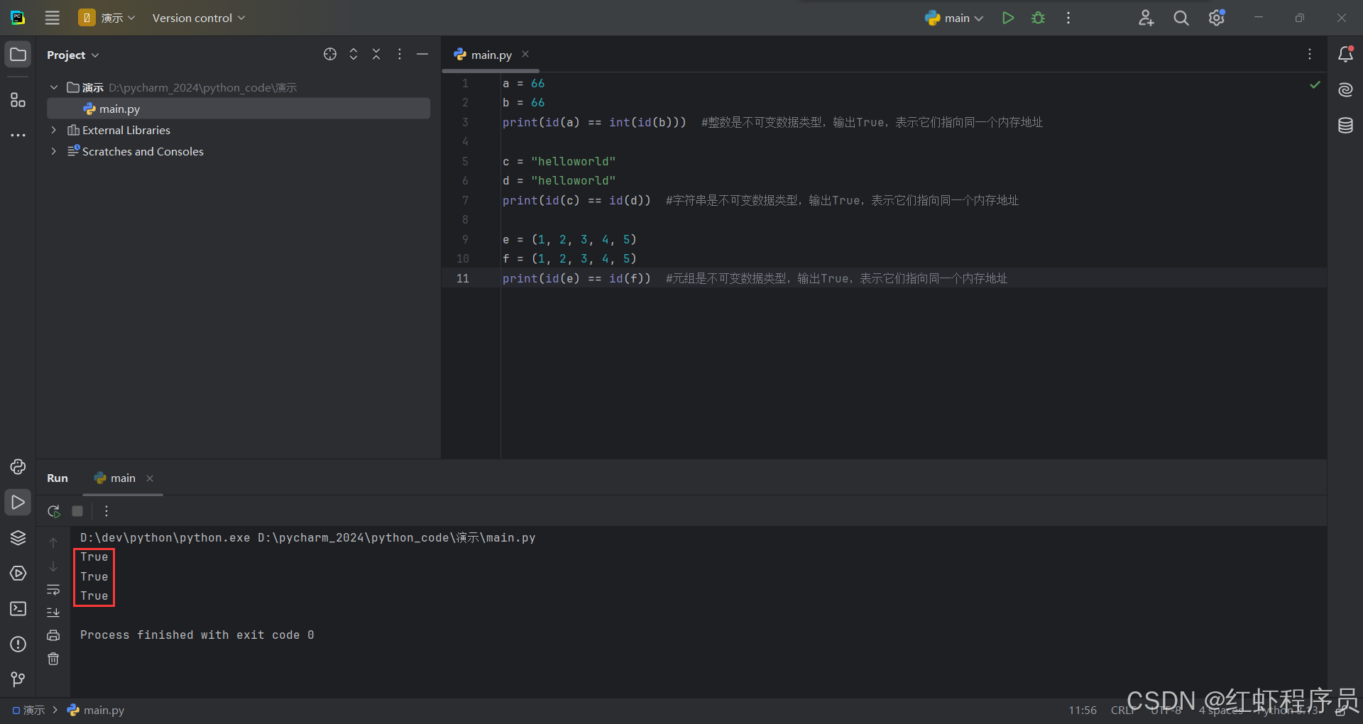1363x724 pixels.
Task: Toggle soft-wrap in Run console
Action: [53, 589]
